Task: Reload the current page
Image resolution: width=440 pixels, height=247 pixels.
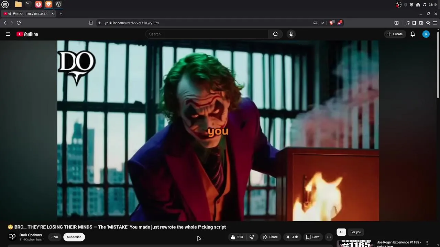Action: pyautogui.click(x=19, y=23)
